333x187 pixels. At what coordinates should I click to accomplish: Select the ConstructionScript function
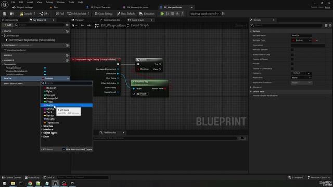pos(16,50)
